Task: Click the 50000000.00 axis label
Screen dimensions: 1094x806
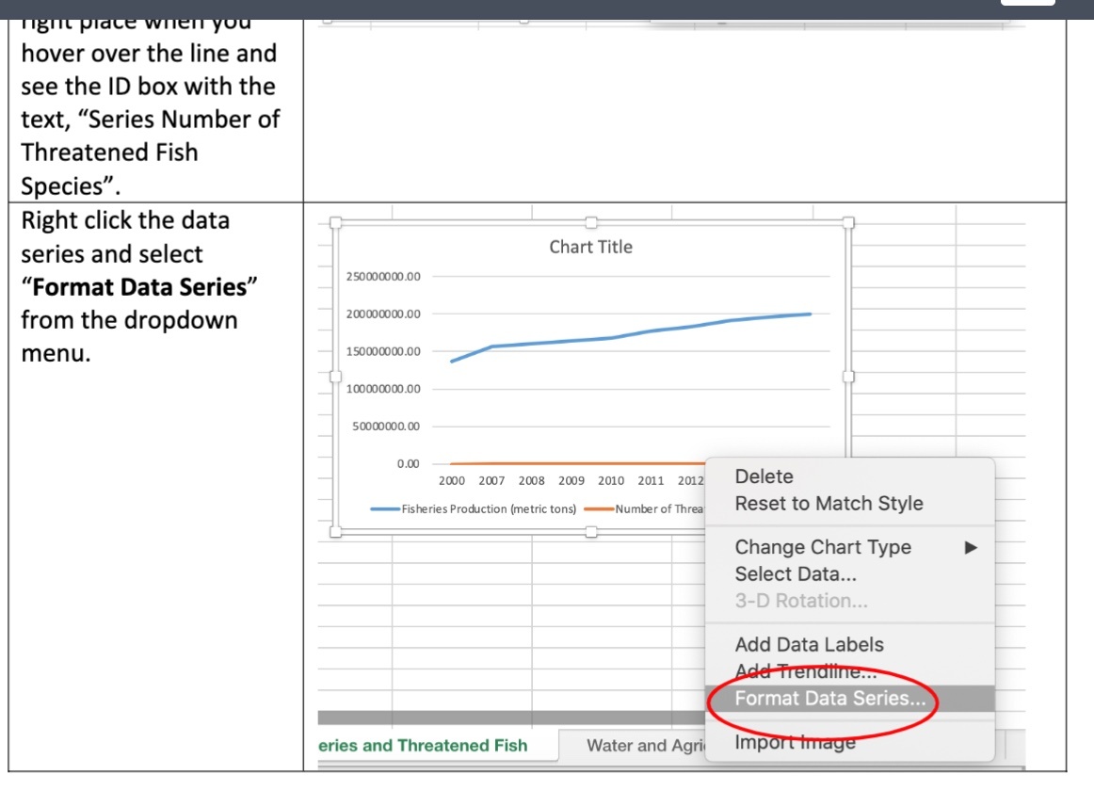Action: [386, 427]
